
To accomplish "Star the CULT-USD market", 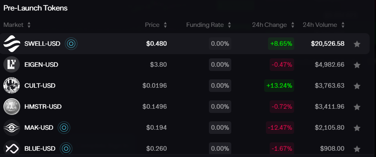I will [x=357, y=86].
